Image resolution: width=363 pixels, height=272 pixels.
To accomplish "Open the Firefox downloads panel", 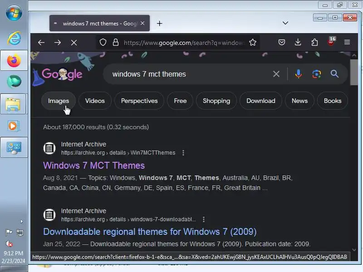I will click(298, 42).
